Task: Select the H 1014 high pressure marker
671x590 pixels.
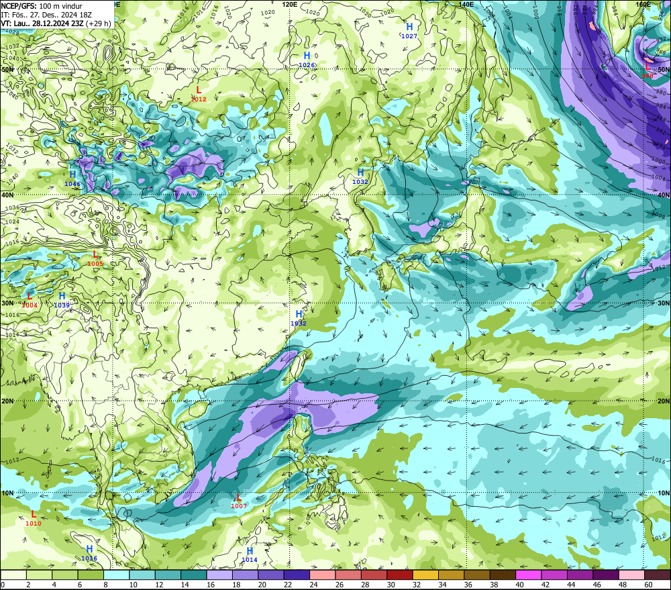Action: [250, 554]
